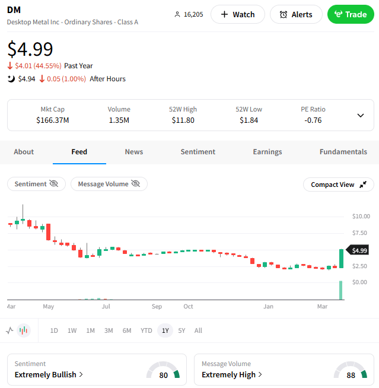
Task: Click the Past Year change text
Action: pos(50,66)
